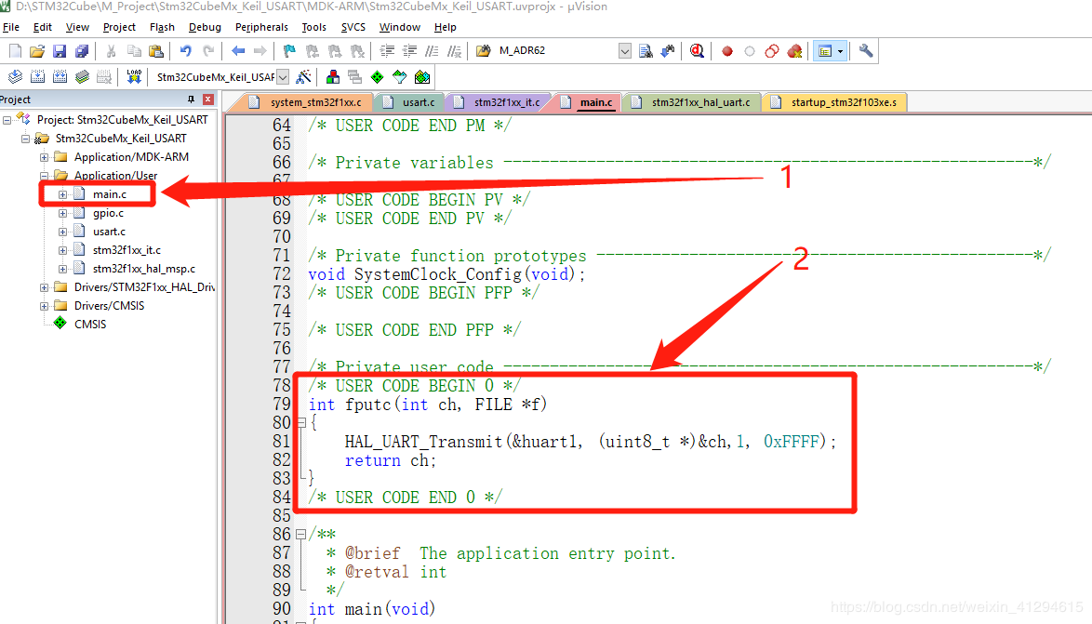Image resolution: width=1092 pixels, height=624 pixels.
Task: Select the CMSIS component in tree
Action: click(x=90, y=325)
